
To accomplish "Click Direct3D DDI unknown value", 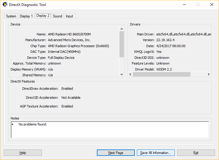I will click(162, 58).
